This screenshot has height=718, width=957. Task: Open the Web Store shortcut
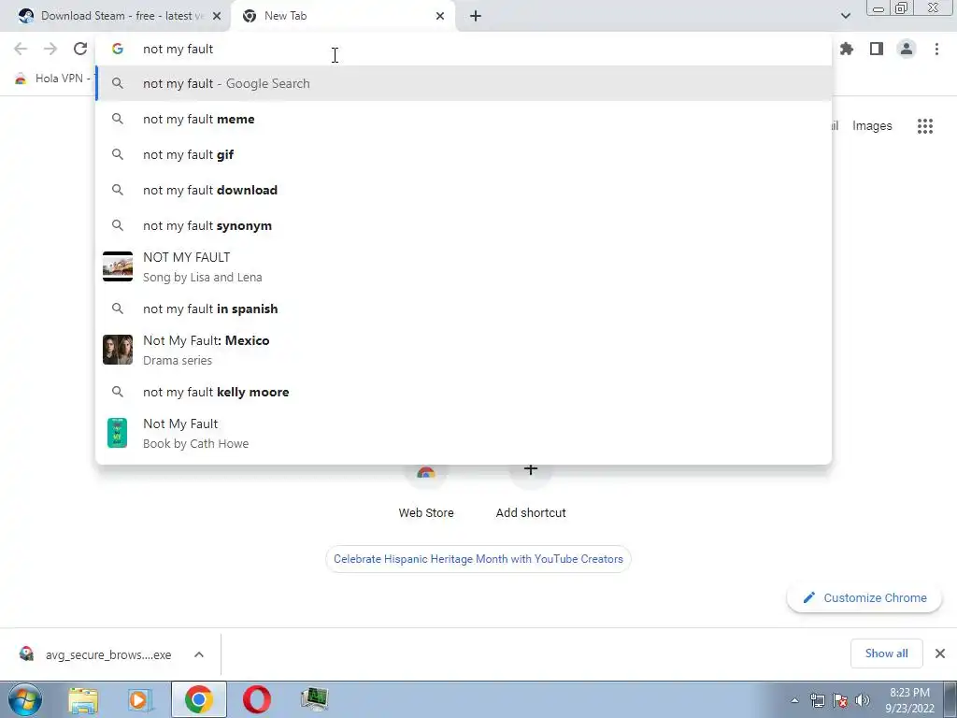pyautogui.click(x=426, y=492)
